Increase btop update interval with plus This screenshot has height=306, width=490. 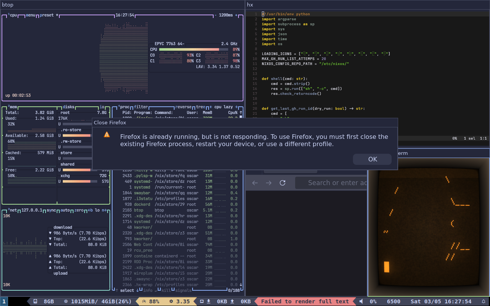[236, 15]
